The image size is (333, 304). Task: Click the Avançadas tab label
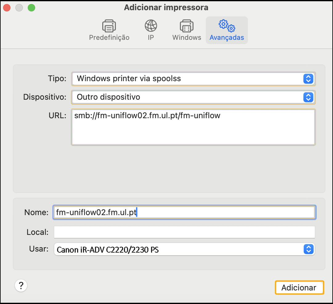227,37
